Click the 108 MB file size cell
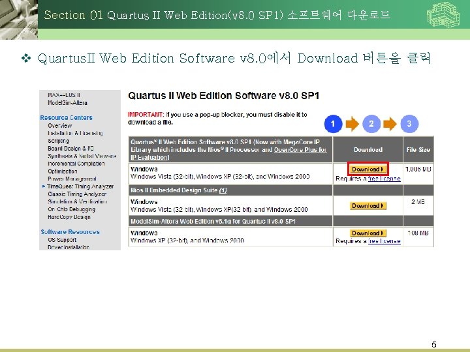This screenshot has width=470, height=352. point(418,233)
